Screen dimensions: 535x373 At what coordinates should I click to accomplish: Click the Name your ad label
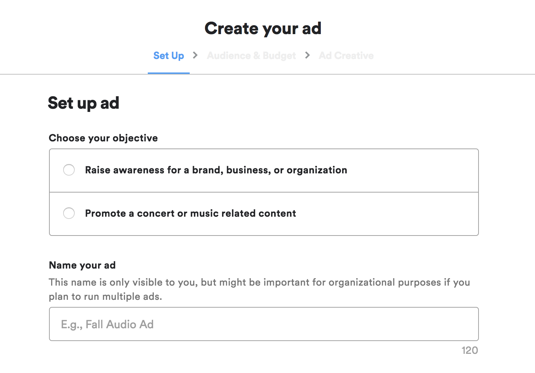(x=82, y=265)
